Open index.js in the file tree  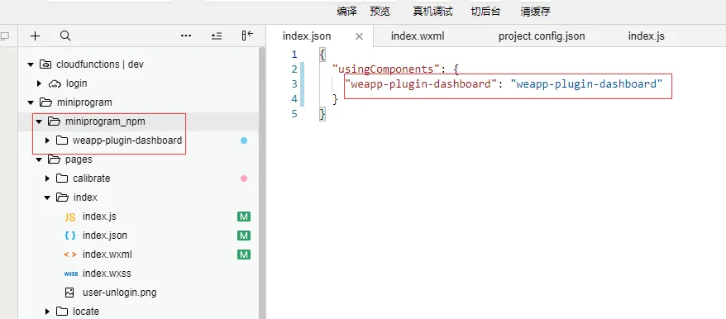click(99, 217)
